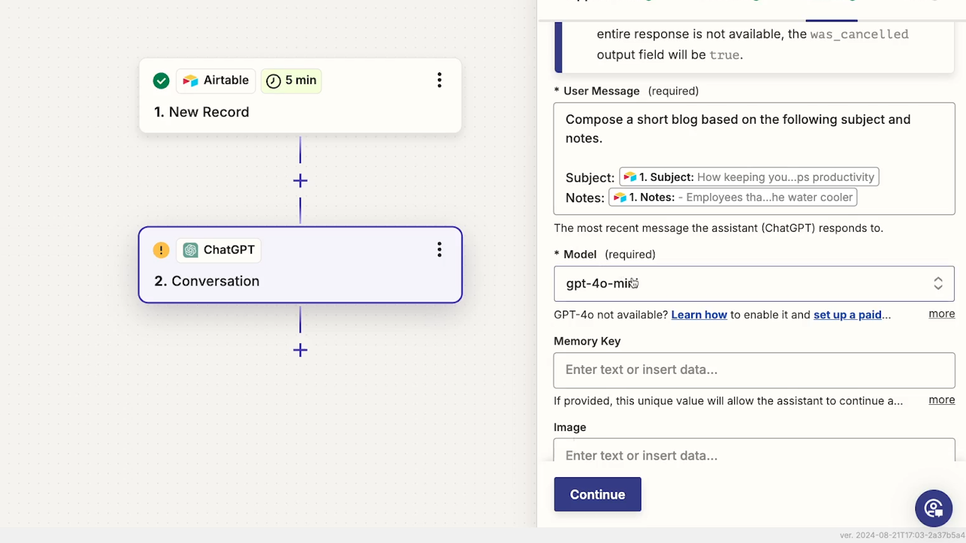The image size is (966, 543).
Task: Open the three-dot menu on Conversation step
Action: point(440,250)
